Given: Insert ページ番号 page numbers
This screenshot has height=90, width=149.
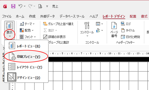Looking at the screenshot, I should (x=114, y=30).
